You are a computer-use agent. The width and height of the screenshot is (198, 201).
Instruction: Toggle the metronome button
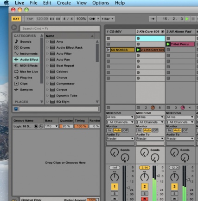pos(92,19)
